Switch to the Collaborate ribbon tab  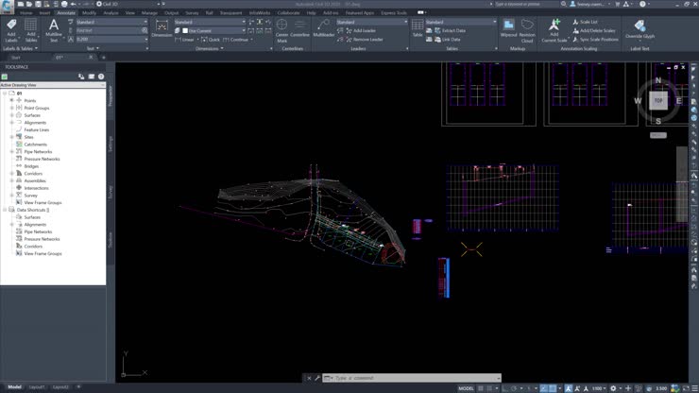[x=288, y=13]
